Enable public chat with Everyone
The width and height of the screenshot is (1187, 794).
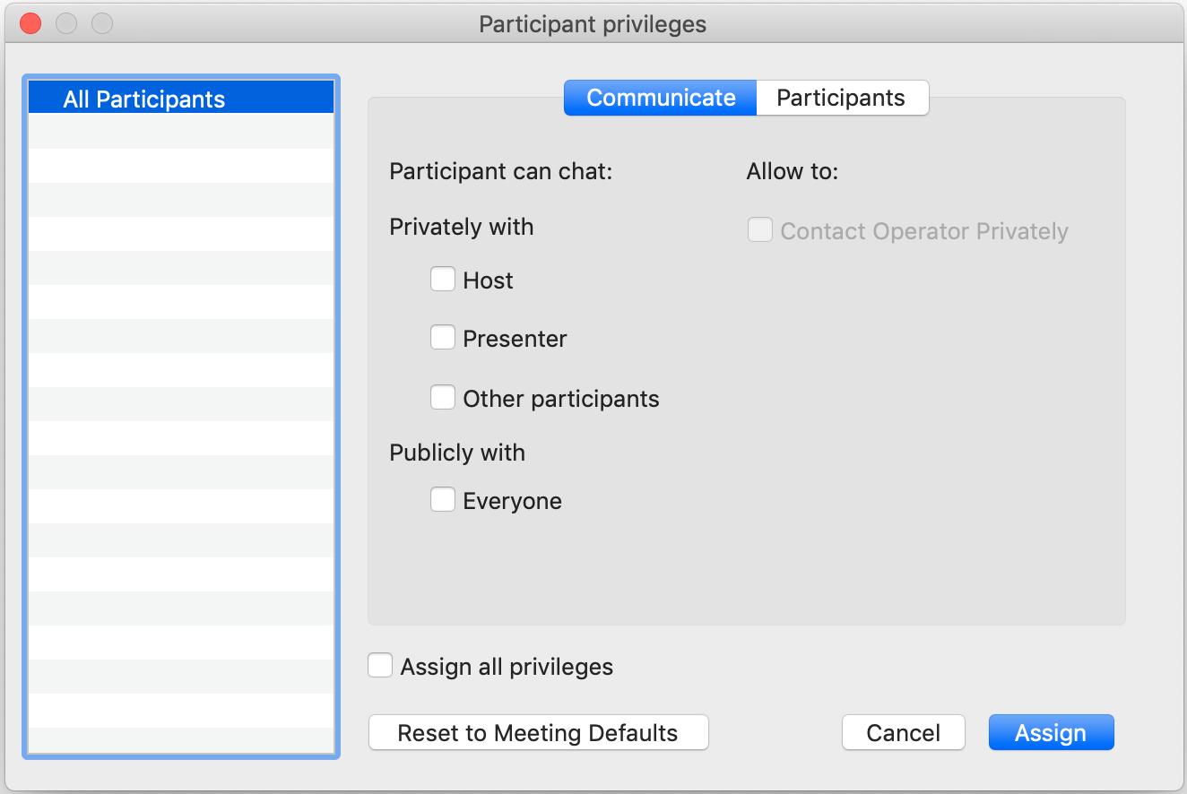(443, 499)
